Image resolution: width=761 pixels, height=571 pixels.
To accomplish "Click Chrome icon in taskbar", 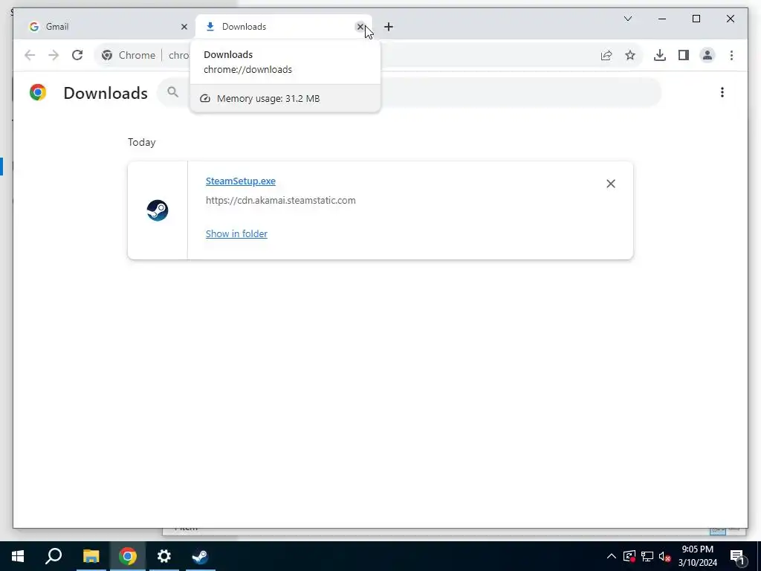I will tap(128, 556).
